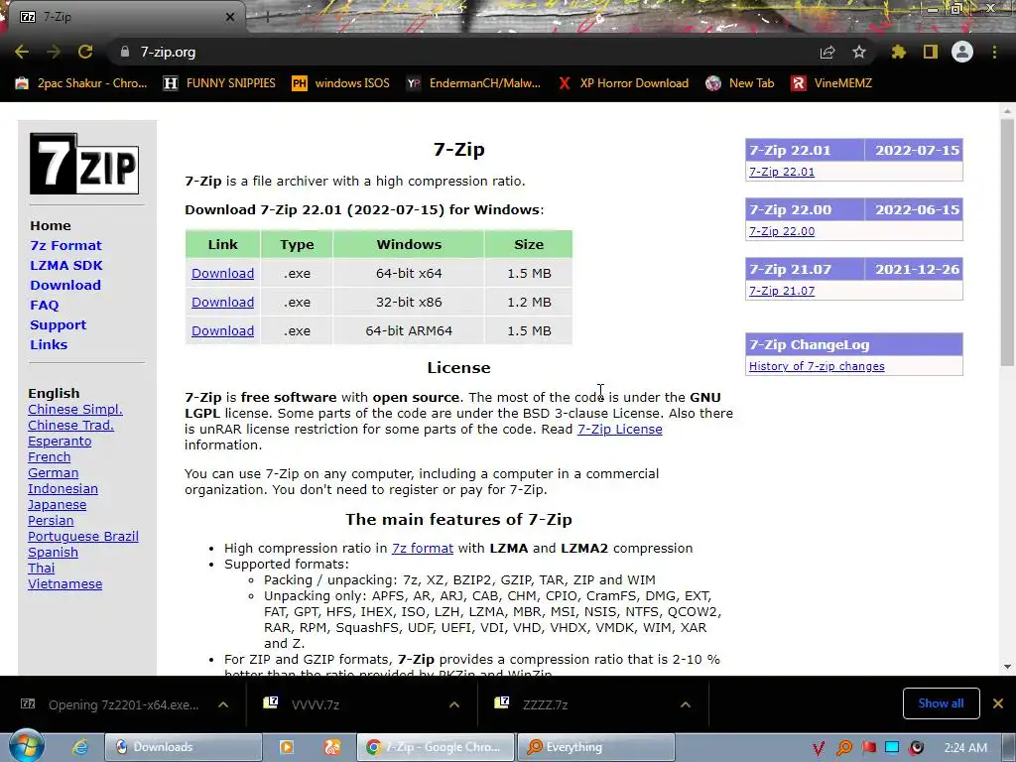The width and height of the screenshot is (1016, 762).
Task: Close the downloads bar
Action: [x=998, y=703]
